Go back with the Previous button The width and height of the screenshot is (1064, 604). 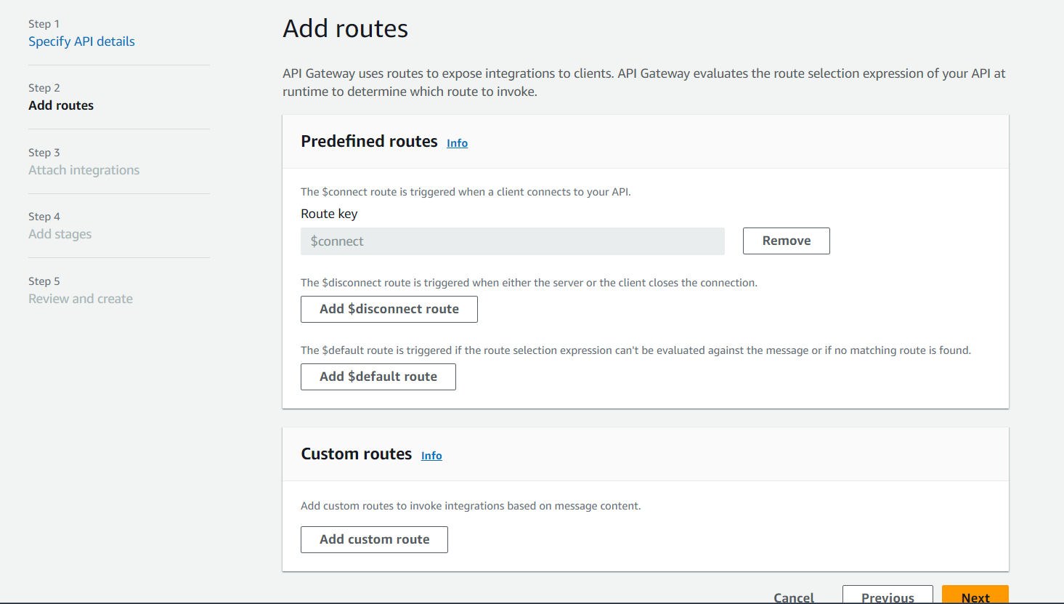[x=887, y=596]
